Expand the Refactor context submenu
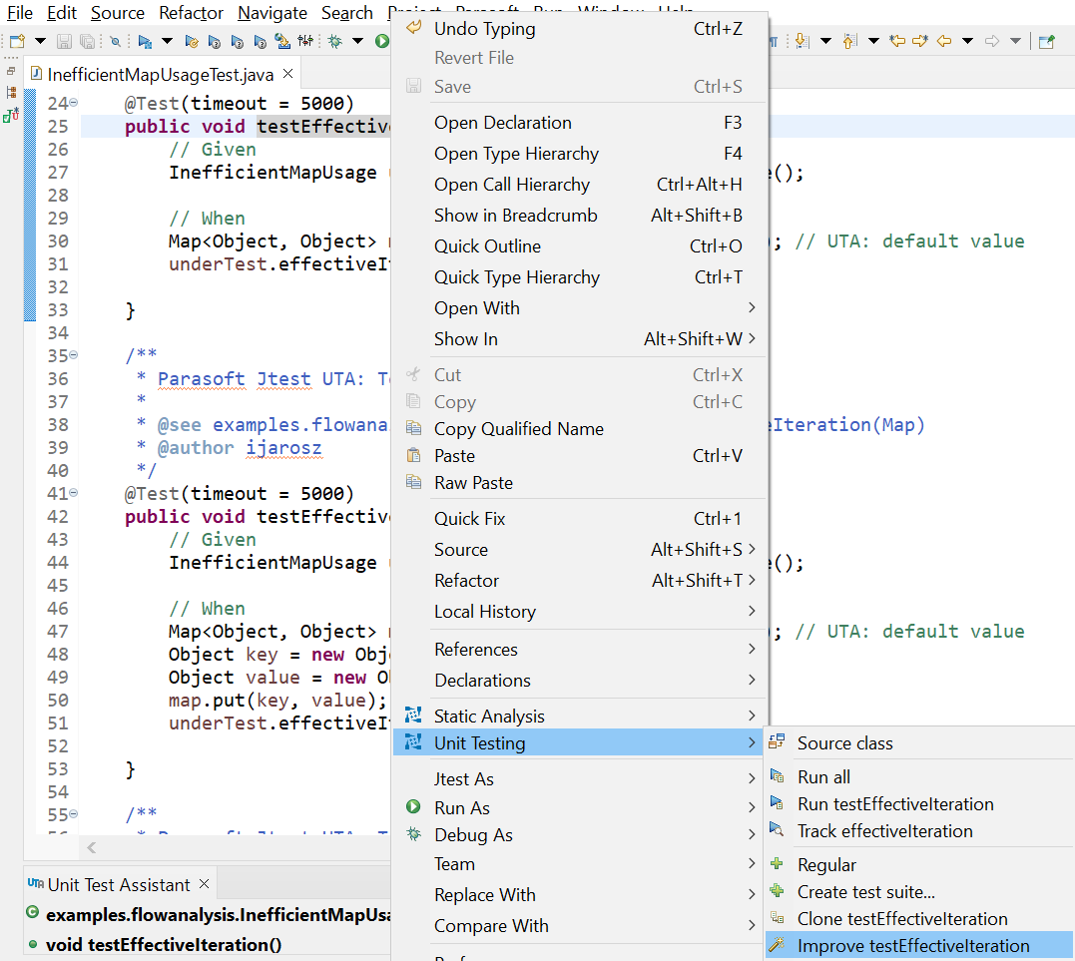 click(x=579, y=580)
